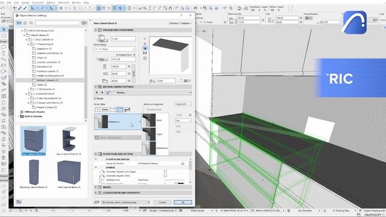Screen dimensions: 386x217
Task: Choose the Bevel knob option in popup
Action: [156, 121]
